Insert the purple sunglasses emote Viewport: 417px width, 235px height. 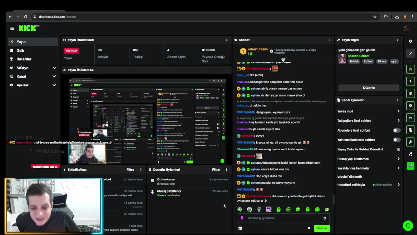tap(269, 209)
